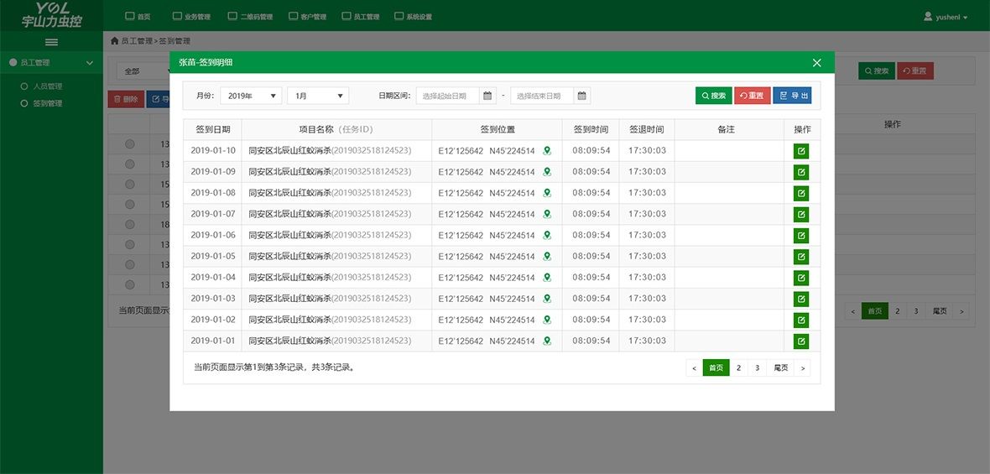Click the edit icon for the 2019-01-06 record
This screenshot has height=474, width=990.
click(801, 236)
